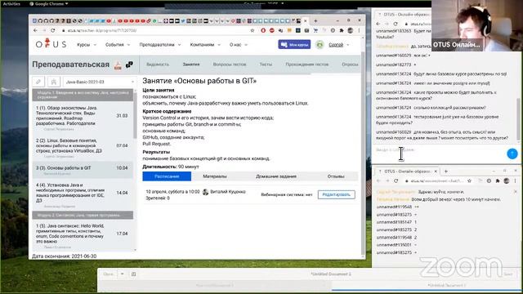The height and width of the screenshot is (294, 523).
Task: Switch to the Ведомость tab
Action: click(x=158, y=65)
